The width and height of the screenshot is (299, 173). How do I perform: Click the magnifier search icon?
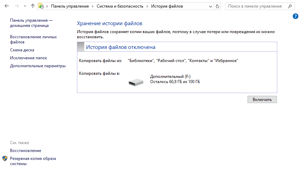pos(289,6)
